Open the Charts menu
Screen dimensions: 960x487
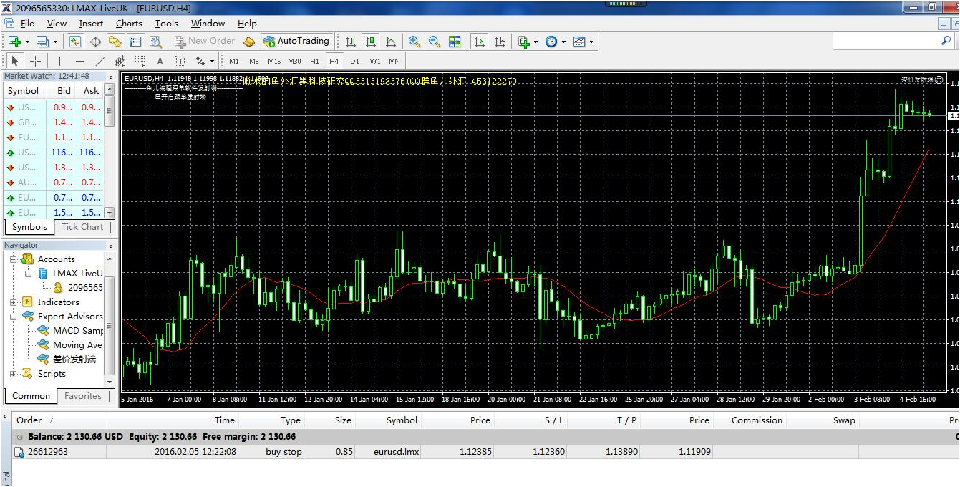click(x=129, y=23)
